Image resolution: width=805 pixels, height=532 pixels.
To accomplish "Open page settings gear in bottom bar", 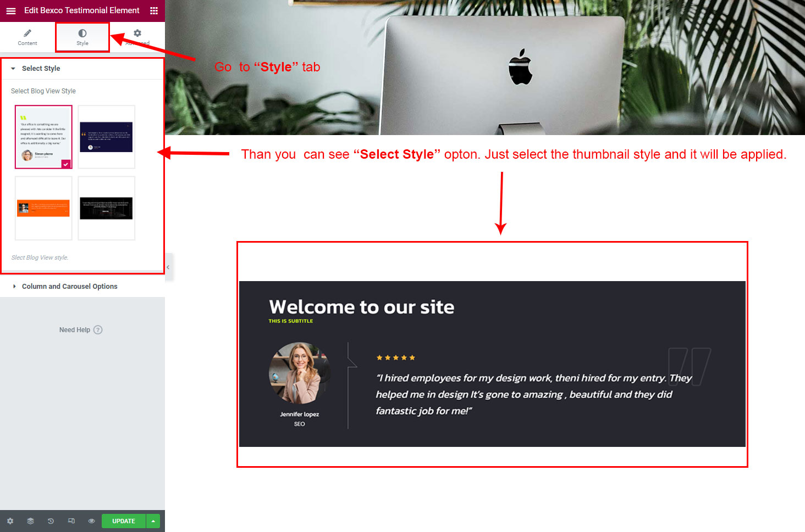I will click(10, 521).
